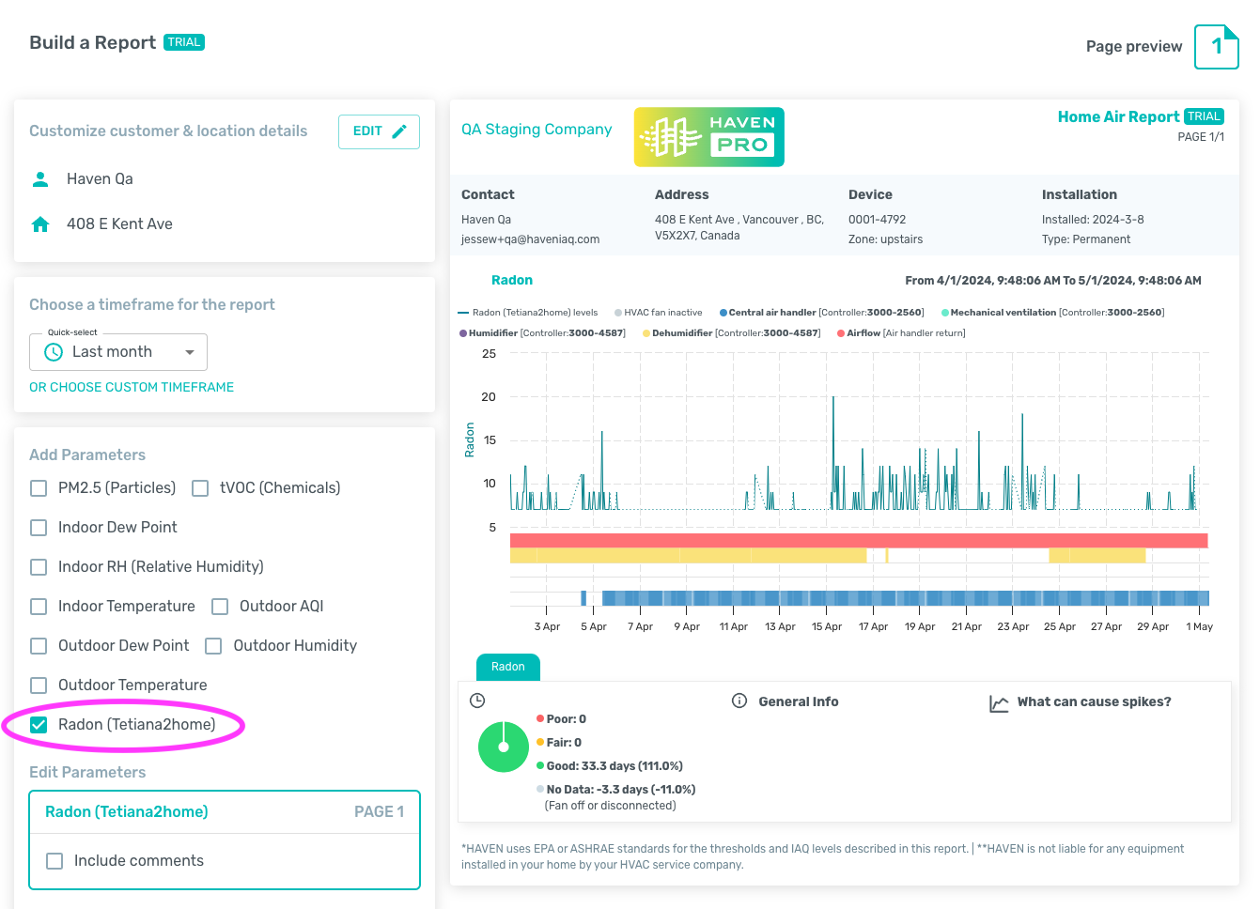Click device number 0001-4792
This screenshot has height=909, width=1260.
click(x=877, y=220)
